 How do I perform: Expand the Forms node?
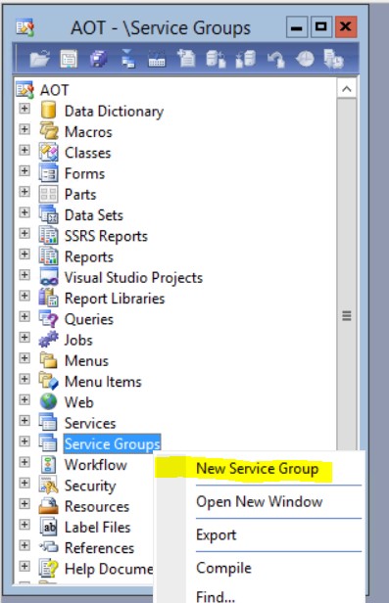point(24,170)
